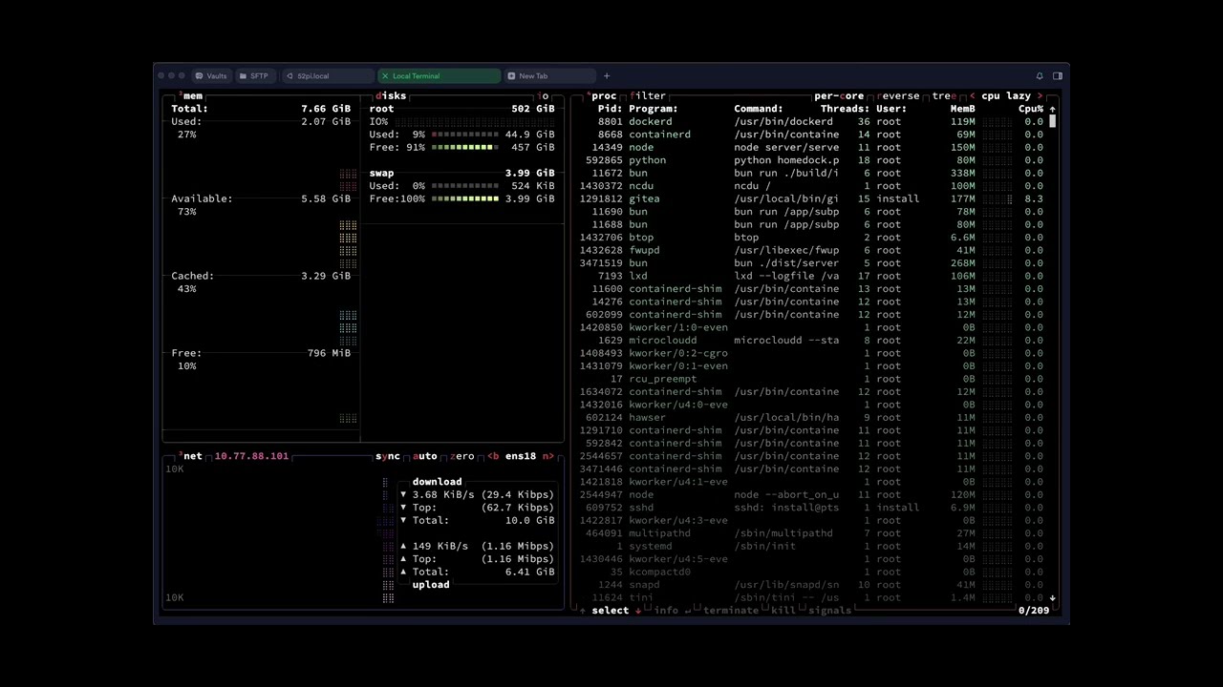The height and width of the screenshot is (687, 1223).
Task: Switch to next network interface
Action: pos(548,456)
